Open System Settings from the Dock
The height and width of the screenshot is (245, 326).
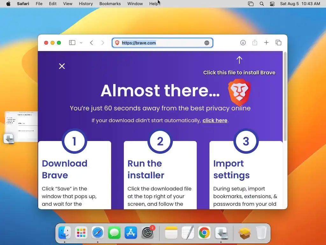[148, 233]
